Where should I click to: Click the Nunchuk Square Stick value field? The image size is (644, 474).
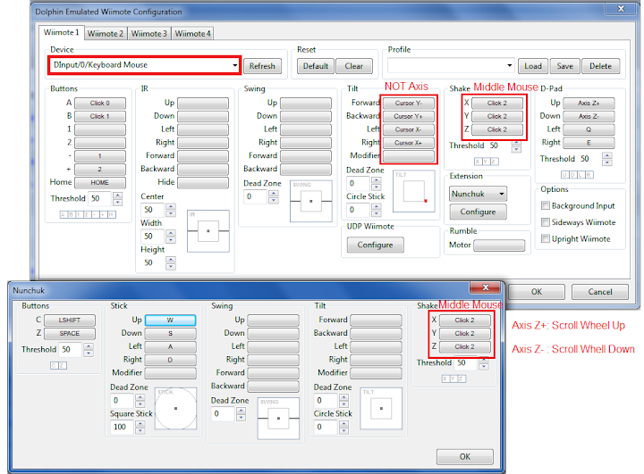point(123,427)
